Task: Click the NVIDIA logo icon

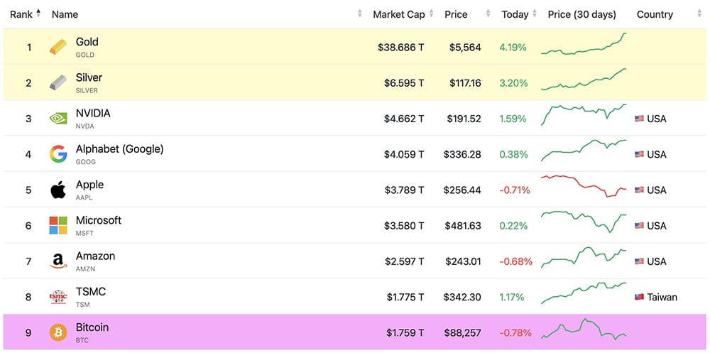Action: 58,119
